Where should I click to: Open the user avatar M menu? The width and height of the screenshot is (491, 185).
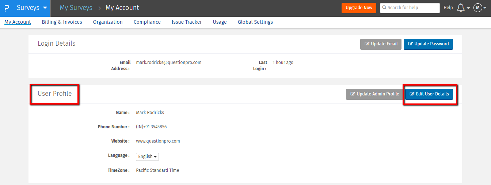[x=477, y=8]
